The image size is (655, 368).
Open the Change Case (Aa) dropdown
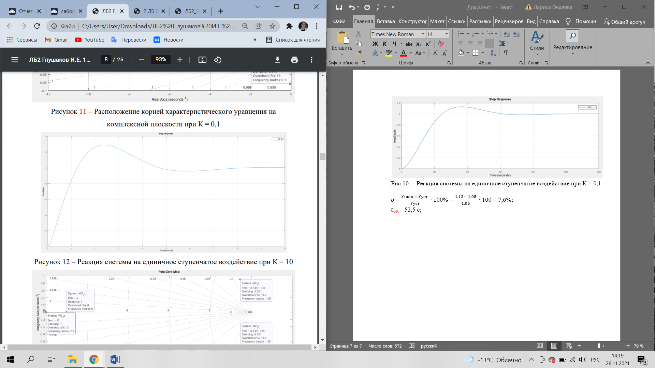tap(420, 53)
